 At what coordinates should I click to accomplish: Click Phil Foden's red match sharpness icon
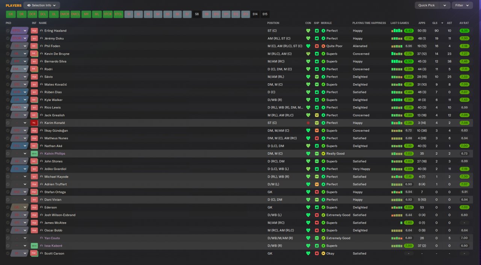317,46
